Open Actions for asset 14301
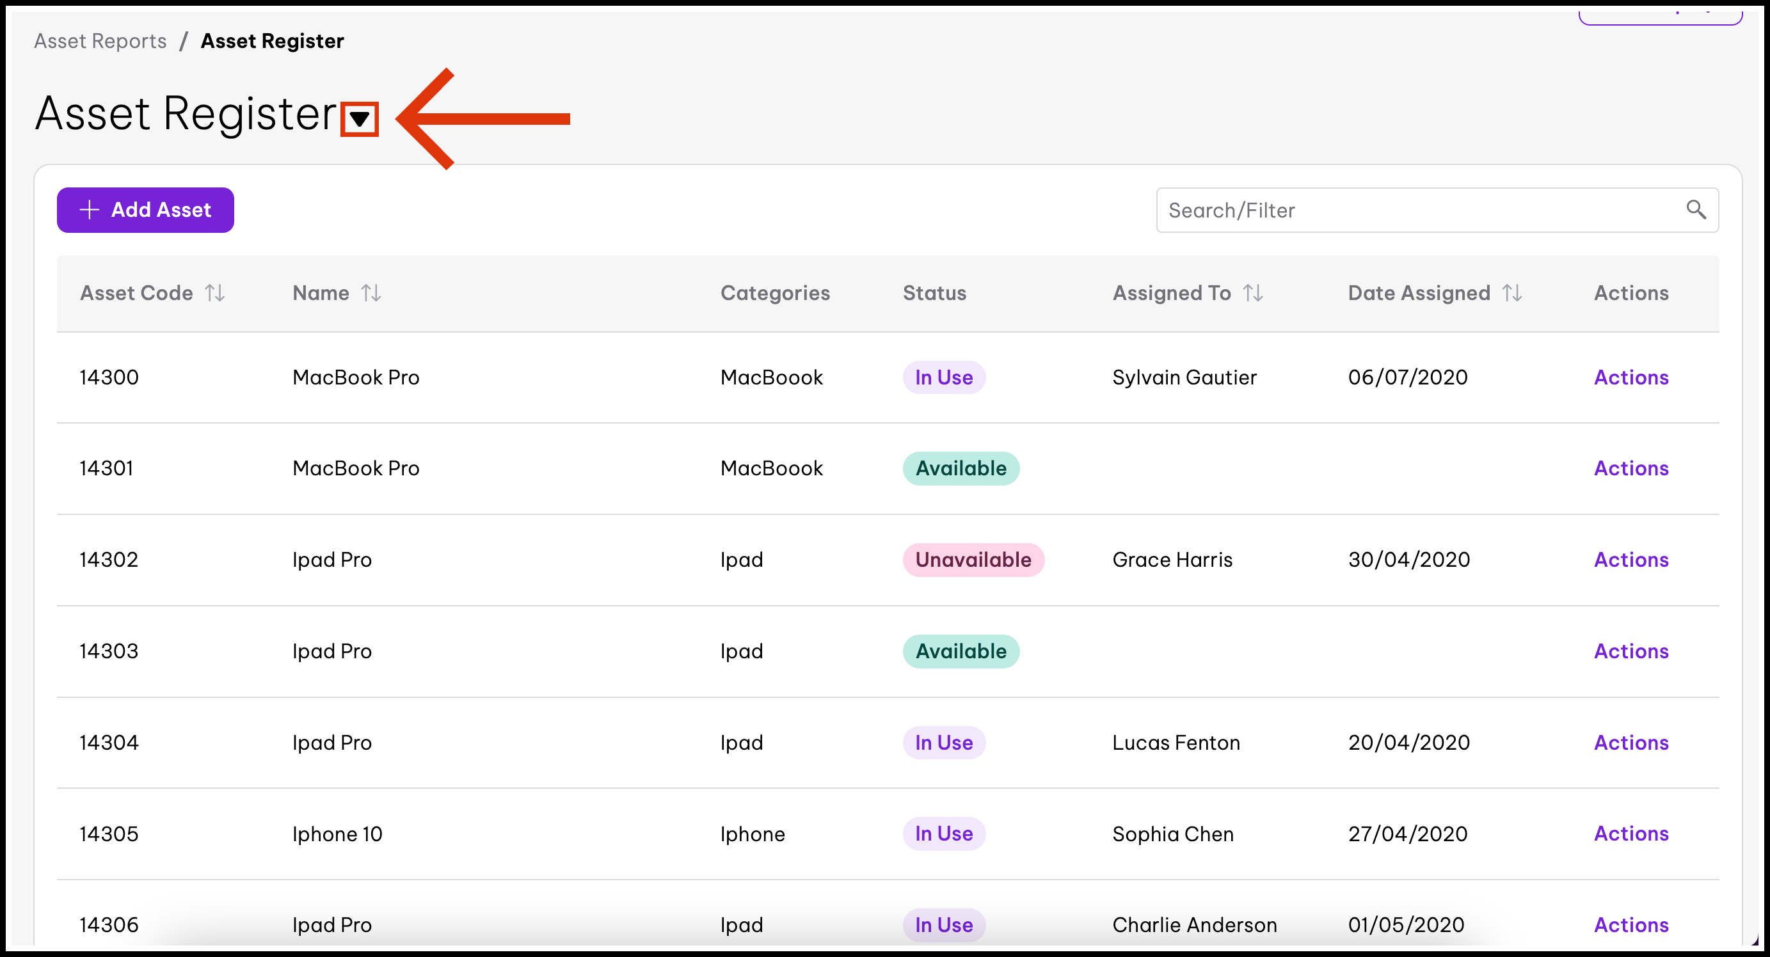This screenshot has width=1770, height=957. tap(1631, 468)
